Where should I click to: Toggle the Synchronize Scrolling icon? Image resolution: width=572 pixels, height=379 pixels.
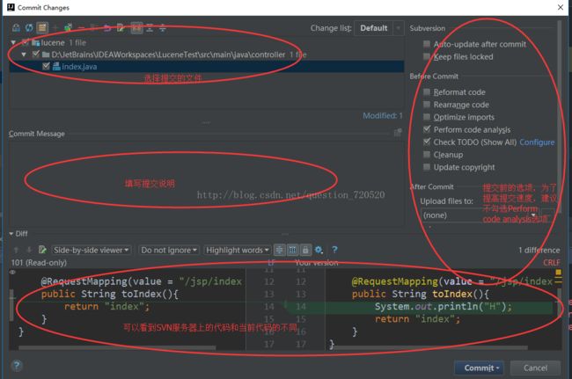pos(292,250)
